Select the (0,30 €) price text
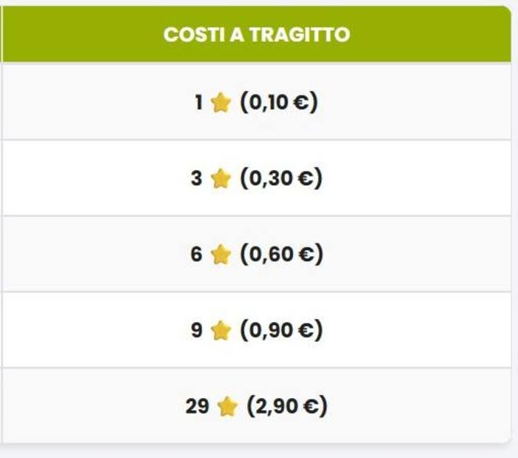The width and height of the screenshot is (518, 458). click(x=281, y=178)
